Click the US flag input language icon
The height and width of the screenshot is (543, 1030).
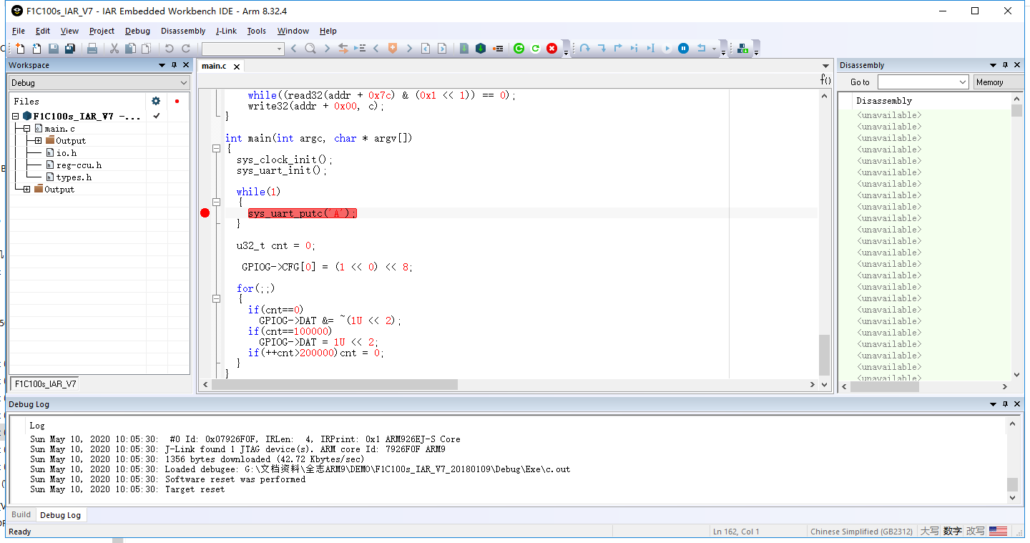point(998,531)
